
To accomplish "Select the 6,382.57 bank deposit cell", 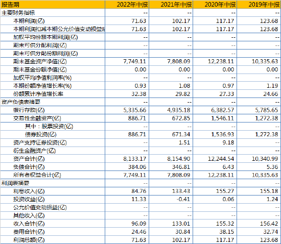I will (215, 110).
